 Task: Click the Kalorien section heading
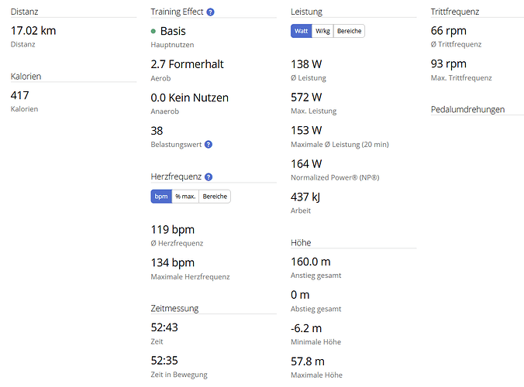coord(26,77)
